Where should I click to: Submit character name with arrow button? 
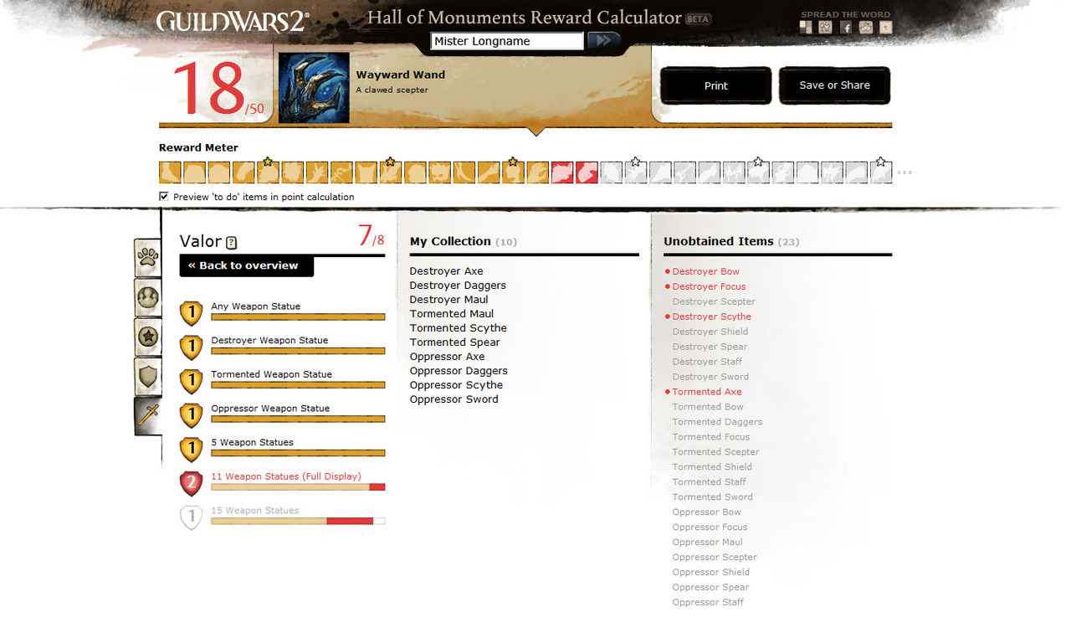[x=604, y=40]
